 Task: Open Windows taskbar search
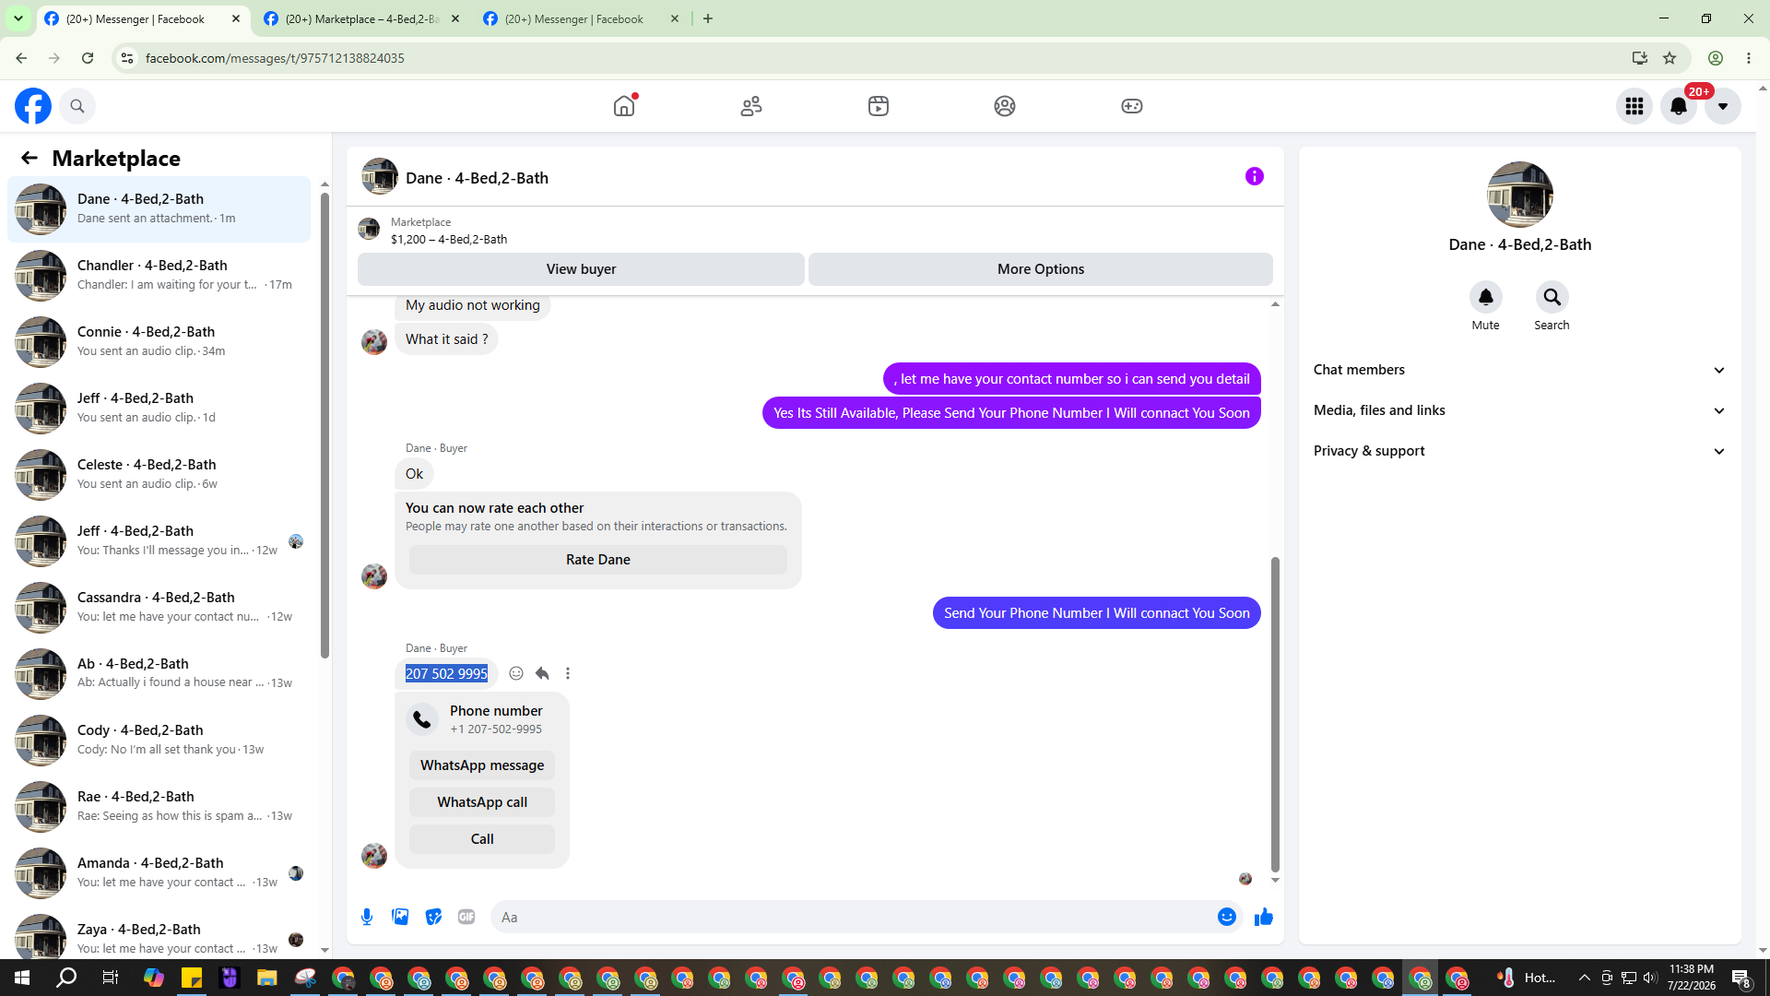coord(66,978)
